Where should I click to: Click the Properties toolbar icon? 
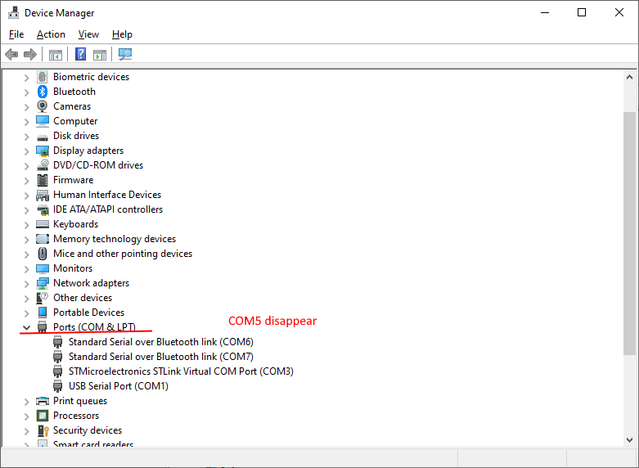56,55
